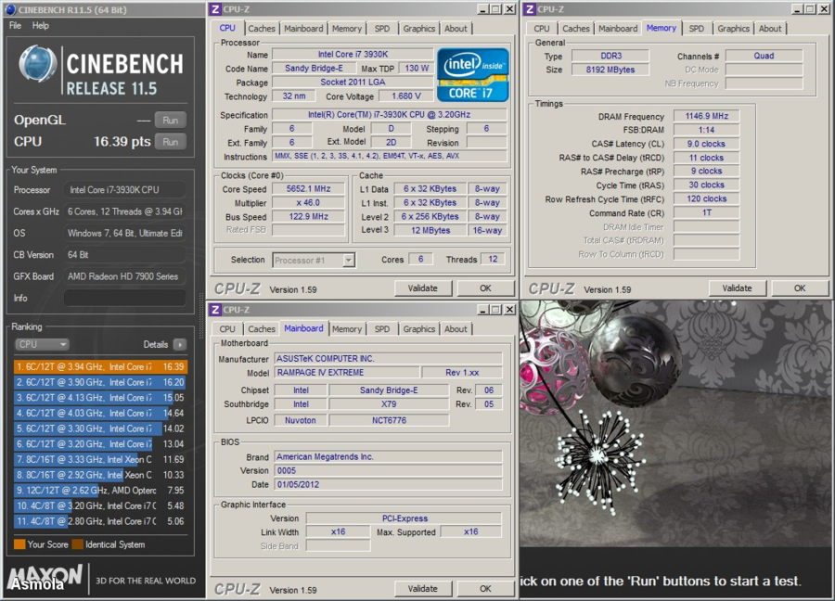Open Mainboard tab in top-middle CPU-Z window
The image size is (835, 601).
click(x=303, y=29)
